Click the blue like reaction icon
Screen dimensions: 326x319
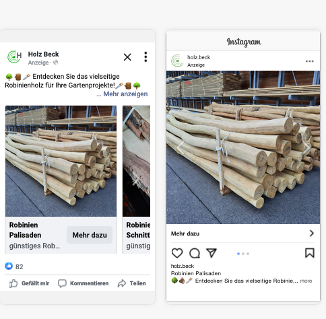(9, 266)
